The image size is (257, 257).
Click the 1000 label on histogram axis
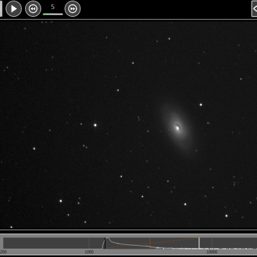coord(89,252)
